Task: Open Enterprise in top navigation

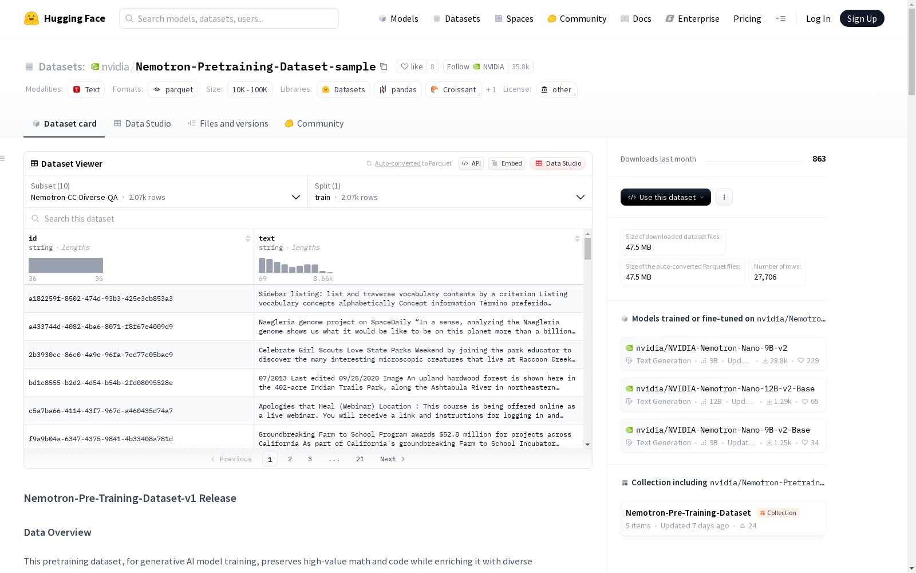Action: 693,18
